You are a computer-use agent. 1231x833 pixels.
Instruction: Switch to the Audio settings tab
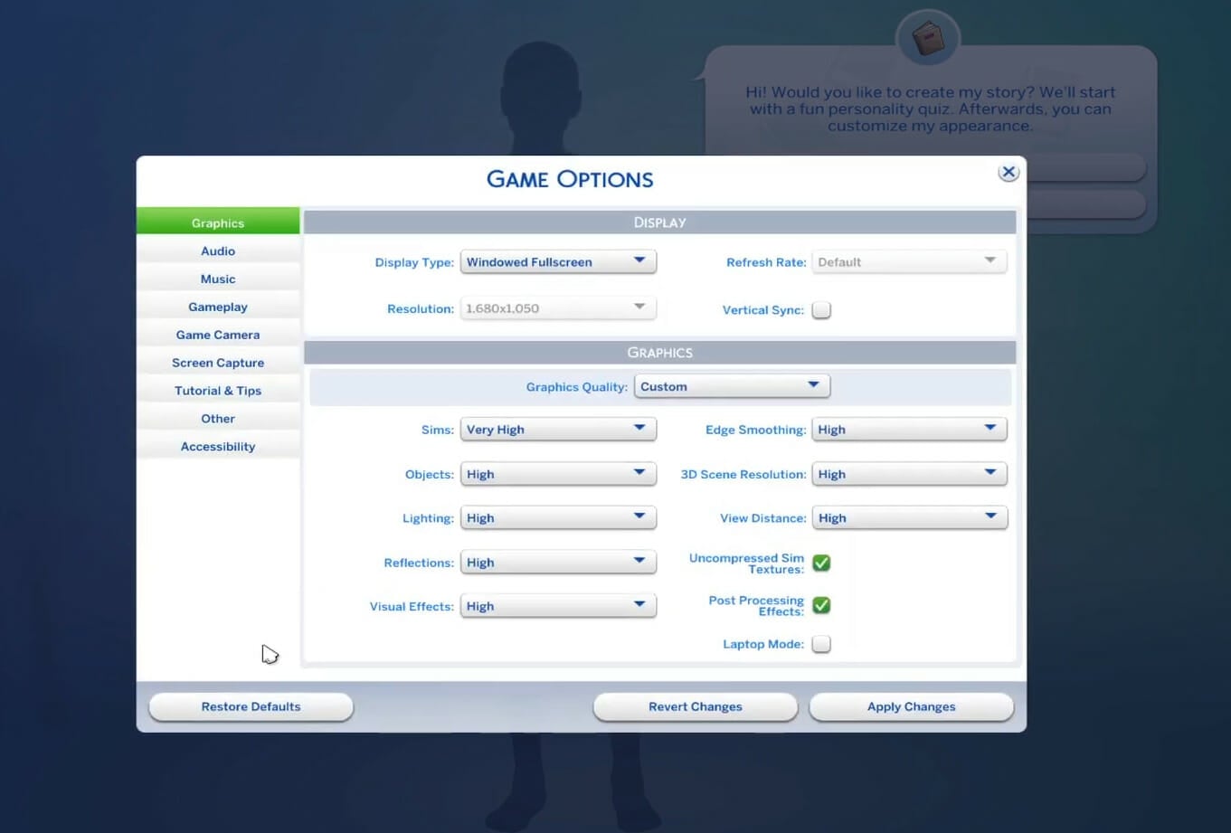(x=217, y=251)
